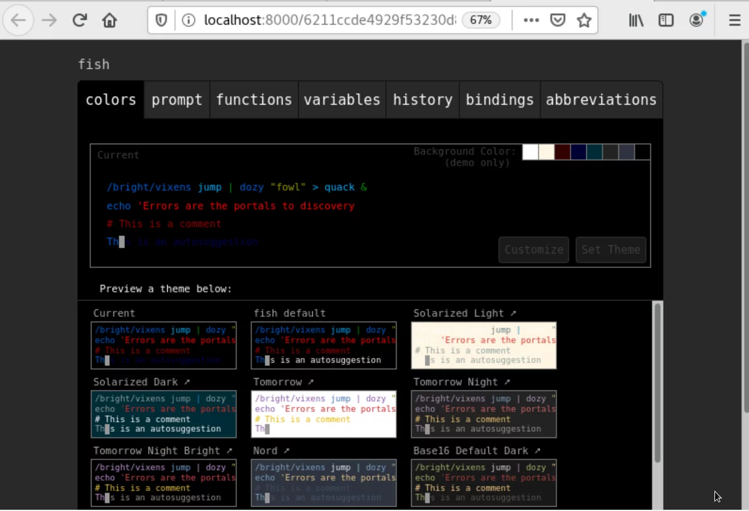Click the browser page vertical scrollbar

(745, 227)
